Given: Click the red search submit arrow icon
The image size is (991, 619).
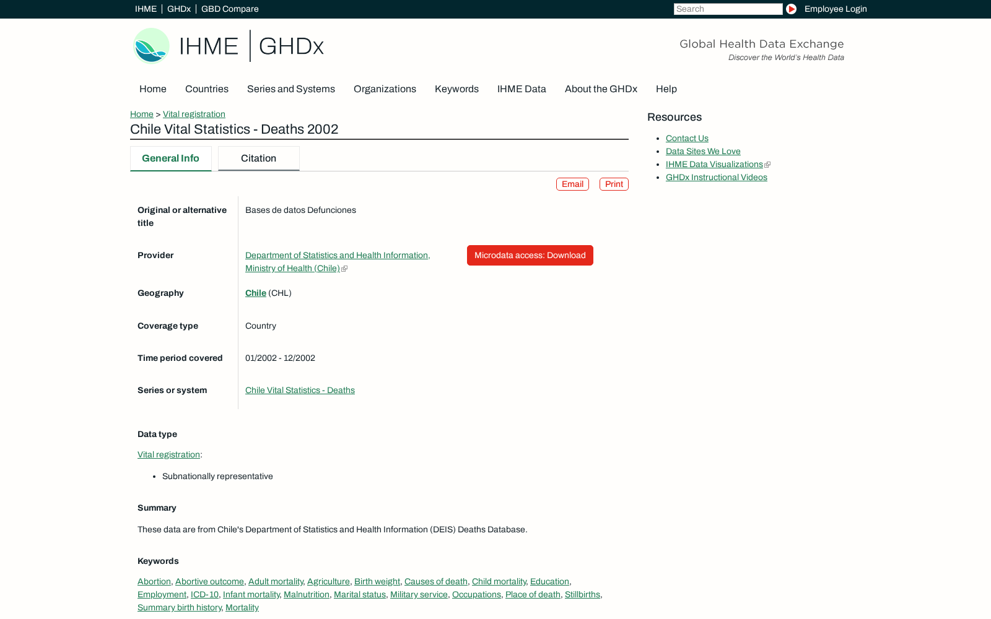Looking at the screenshot, I should [x=791, y=9].
